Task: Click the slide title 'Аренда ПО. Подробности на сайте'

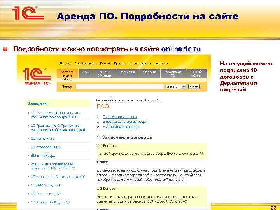Action: point(148,16)
